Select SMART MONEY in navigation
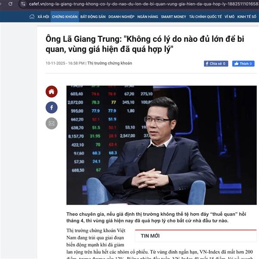 coord(174,17)
